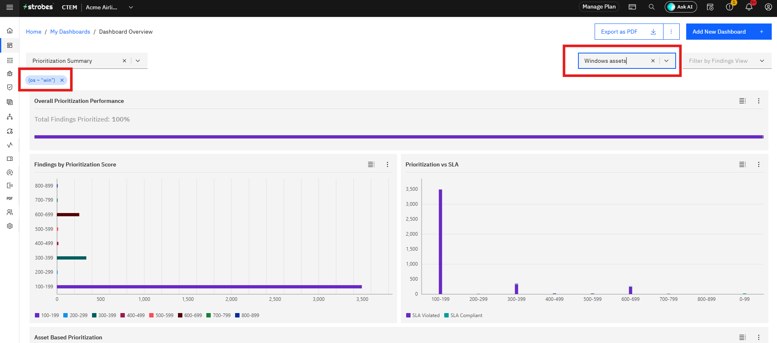This screenshot has width=777, height=343.
Task: Open Findings by Prioritization Score kebab menu
Action: 387,164
